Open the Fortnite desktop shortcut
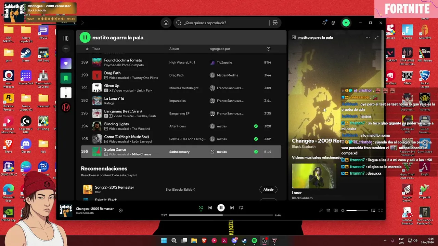Viewport: 438px width, 246px height. tap(407, 32)
